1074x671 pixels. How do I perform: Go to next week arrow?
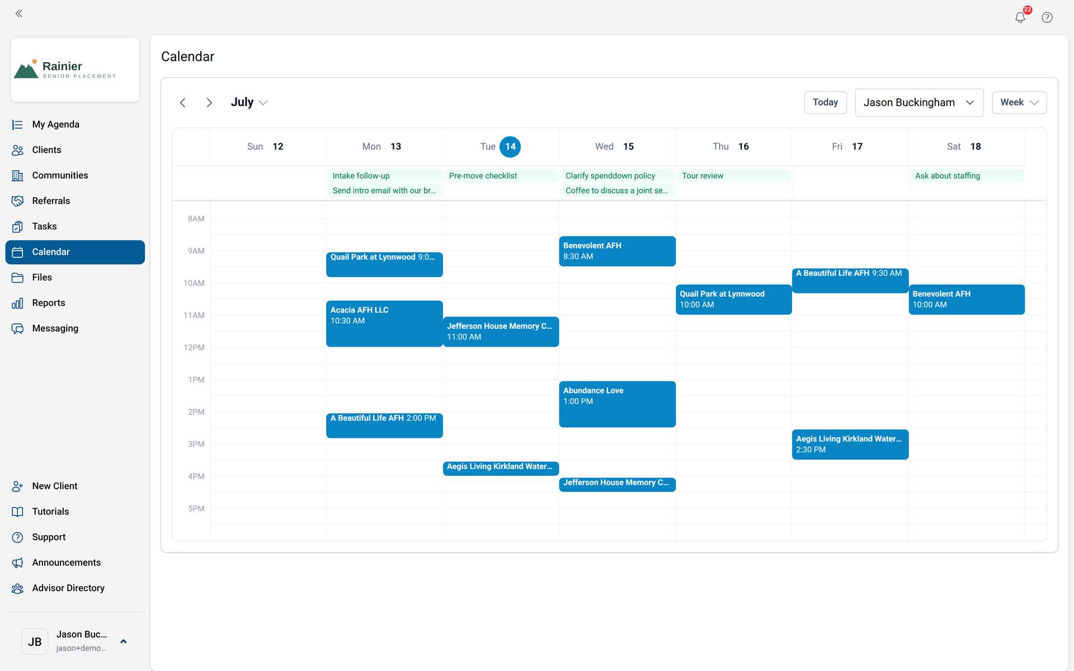pyautogui.click(x=209, y=102)
